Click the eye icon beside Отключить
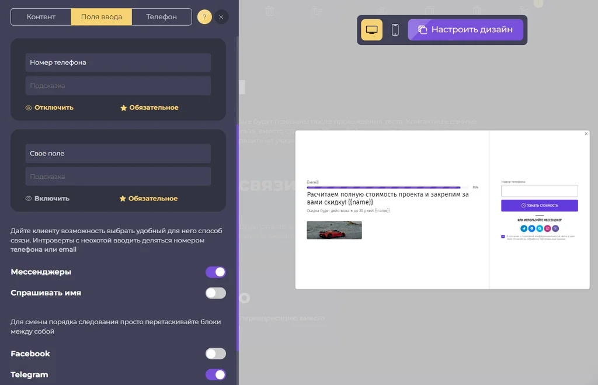This screenshot has height=385, width=598. click(x=28, y=107)
